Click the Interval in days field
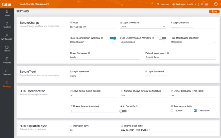Image resolution: width=221 pixels, height=138 pixels. click(93, 131)
